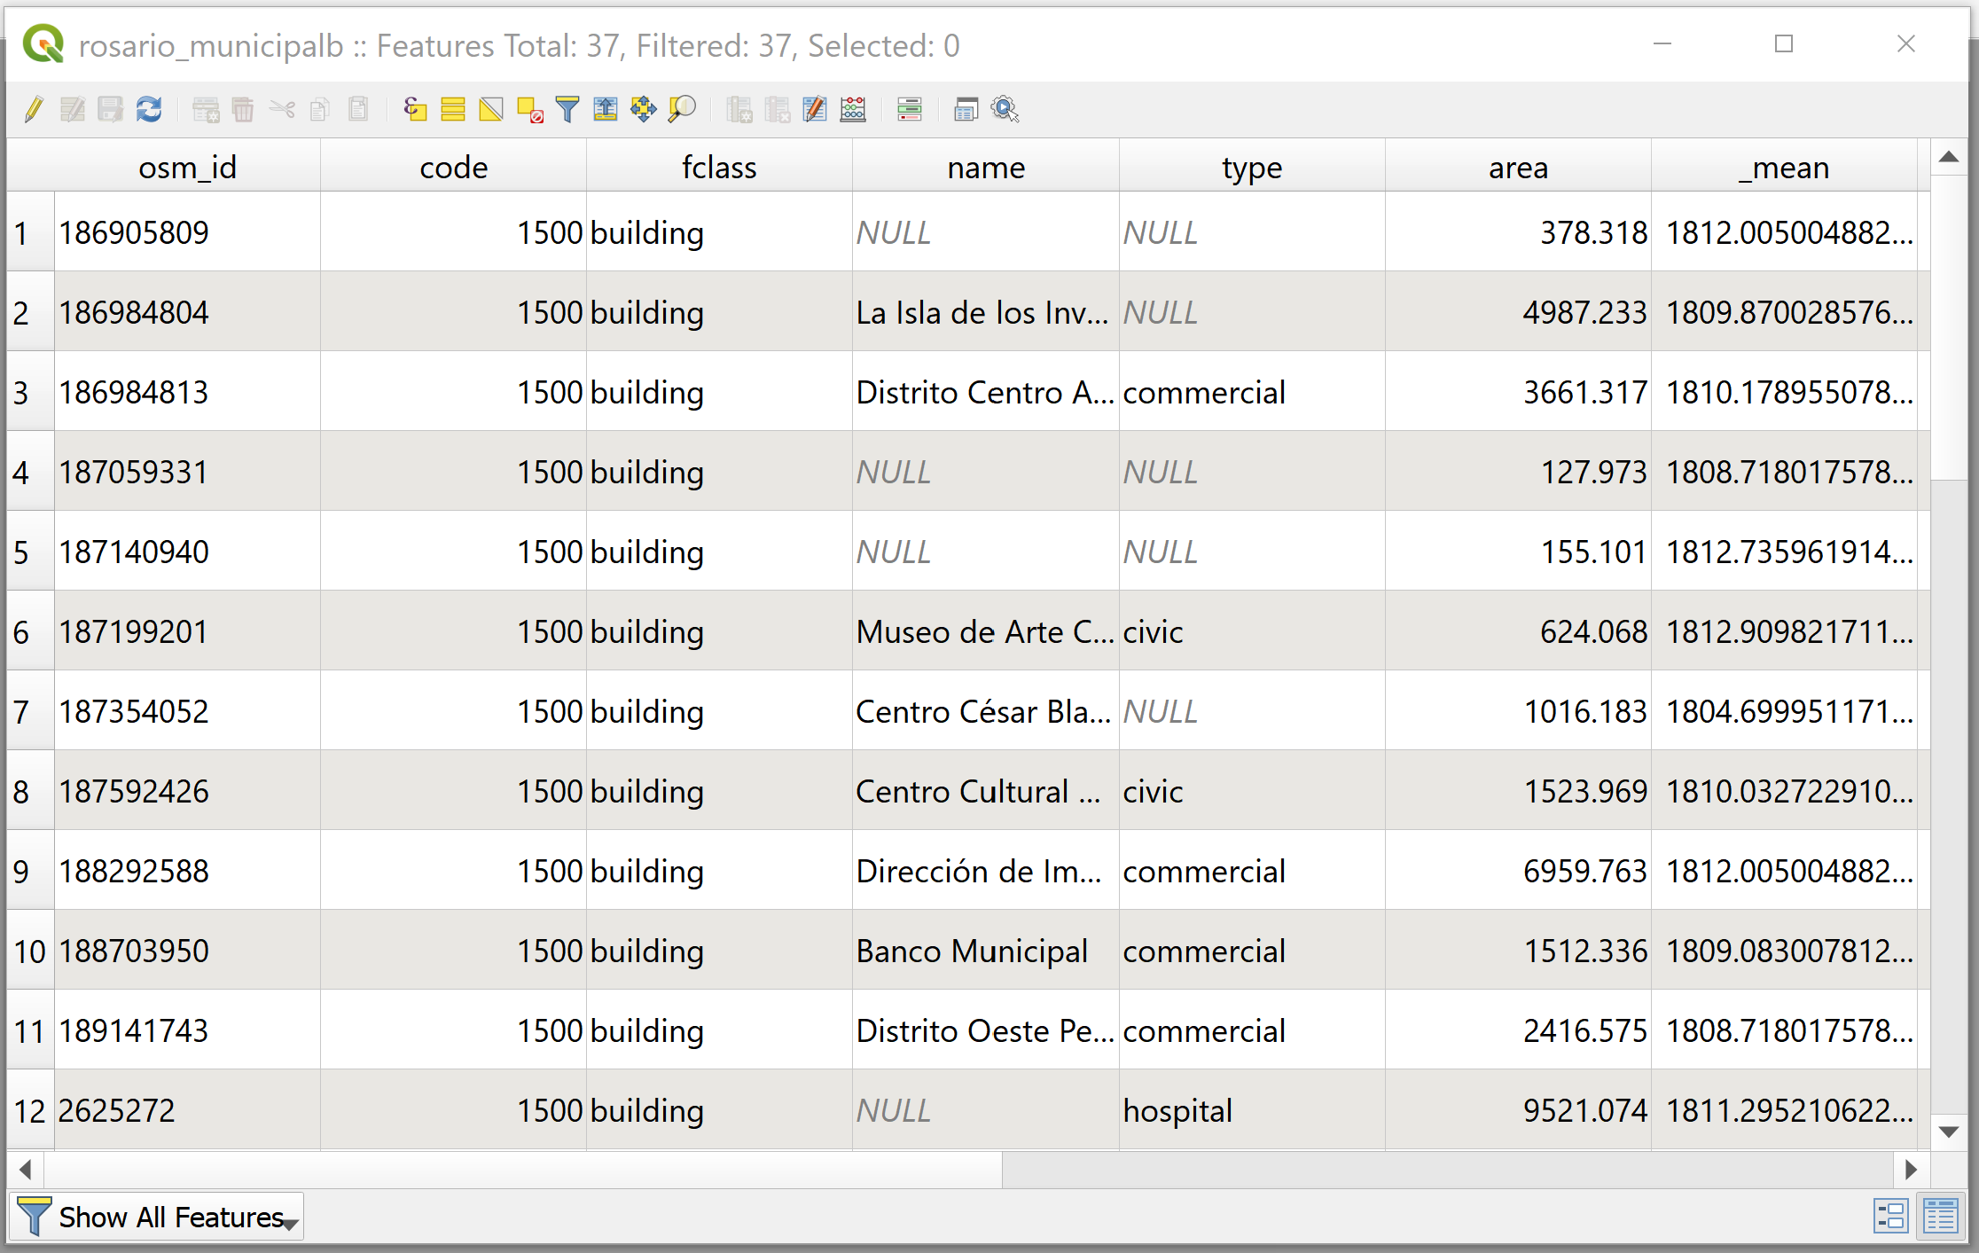This screenshot has height=1253, width=1979.
Task: Zoom map to selected rows
Action: click(682, 110)
